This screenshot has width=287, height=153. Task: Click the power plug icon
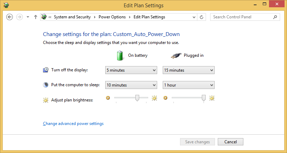tap(176, 55)
